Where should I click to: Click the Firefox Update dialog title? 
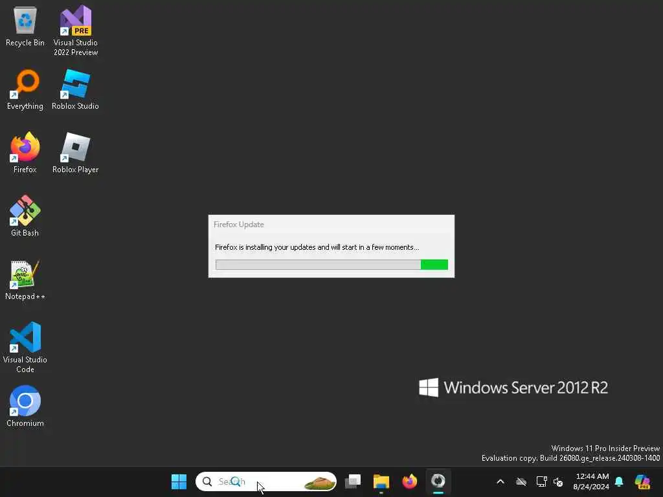tap(238, 225)
